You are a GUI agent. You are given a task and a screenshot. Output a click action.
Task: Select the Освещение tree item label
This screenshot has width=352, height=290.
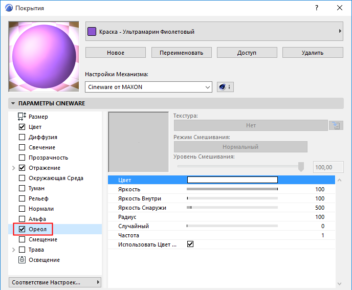44,260
